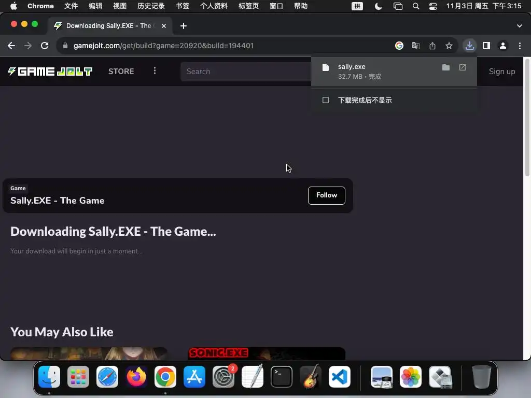Open the Apple menu
Image resolution: width=531 pixels, height=398 pixels.
(x=13, y=6)
